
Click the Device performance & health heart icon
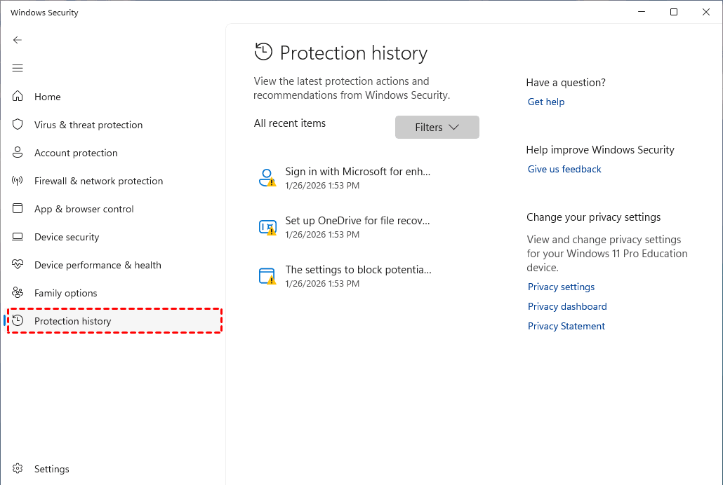18,265
